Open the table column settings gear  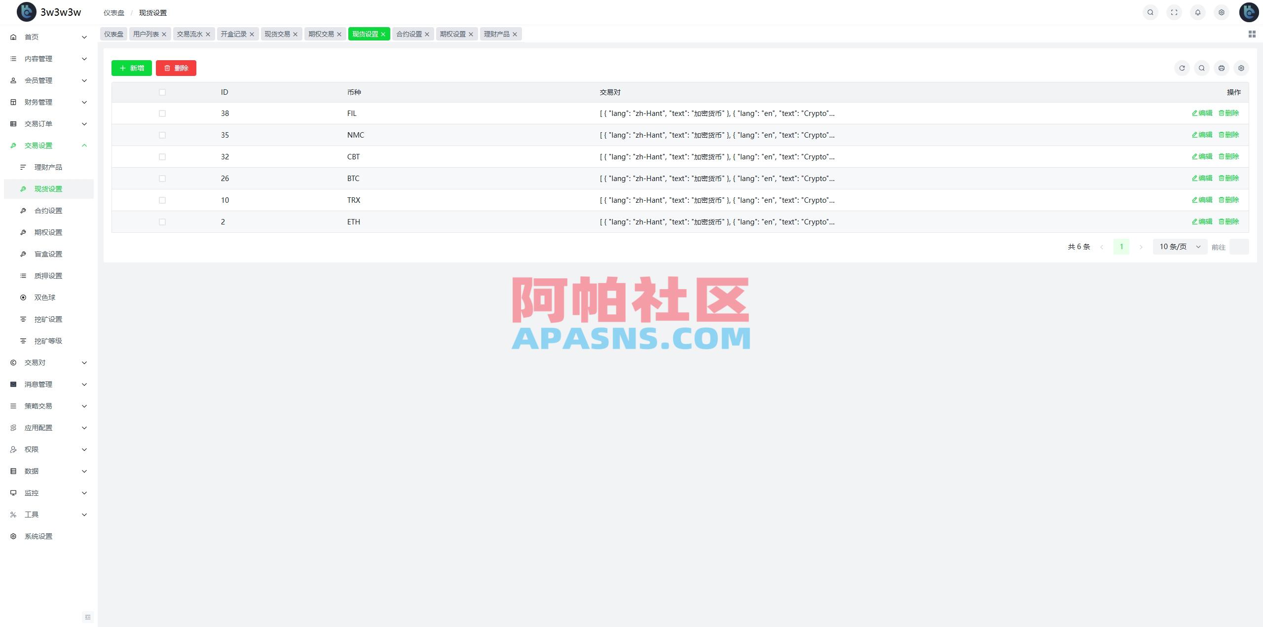tap(1241, 68)
